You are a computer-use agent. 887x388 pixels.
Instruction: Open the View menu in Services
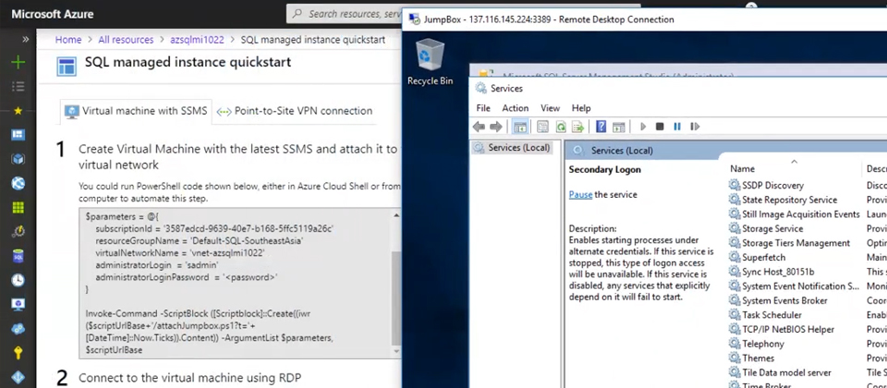[x=550, y=108]
